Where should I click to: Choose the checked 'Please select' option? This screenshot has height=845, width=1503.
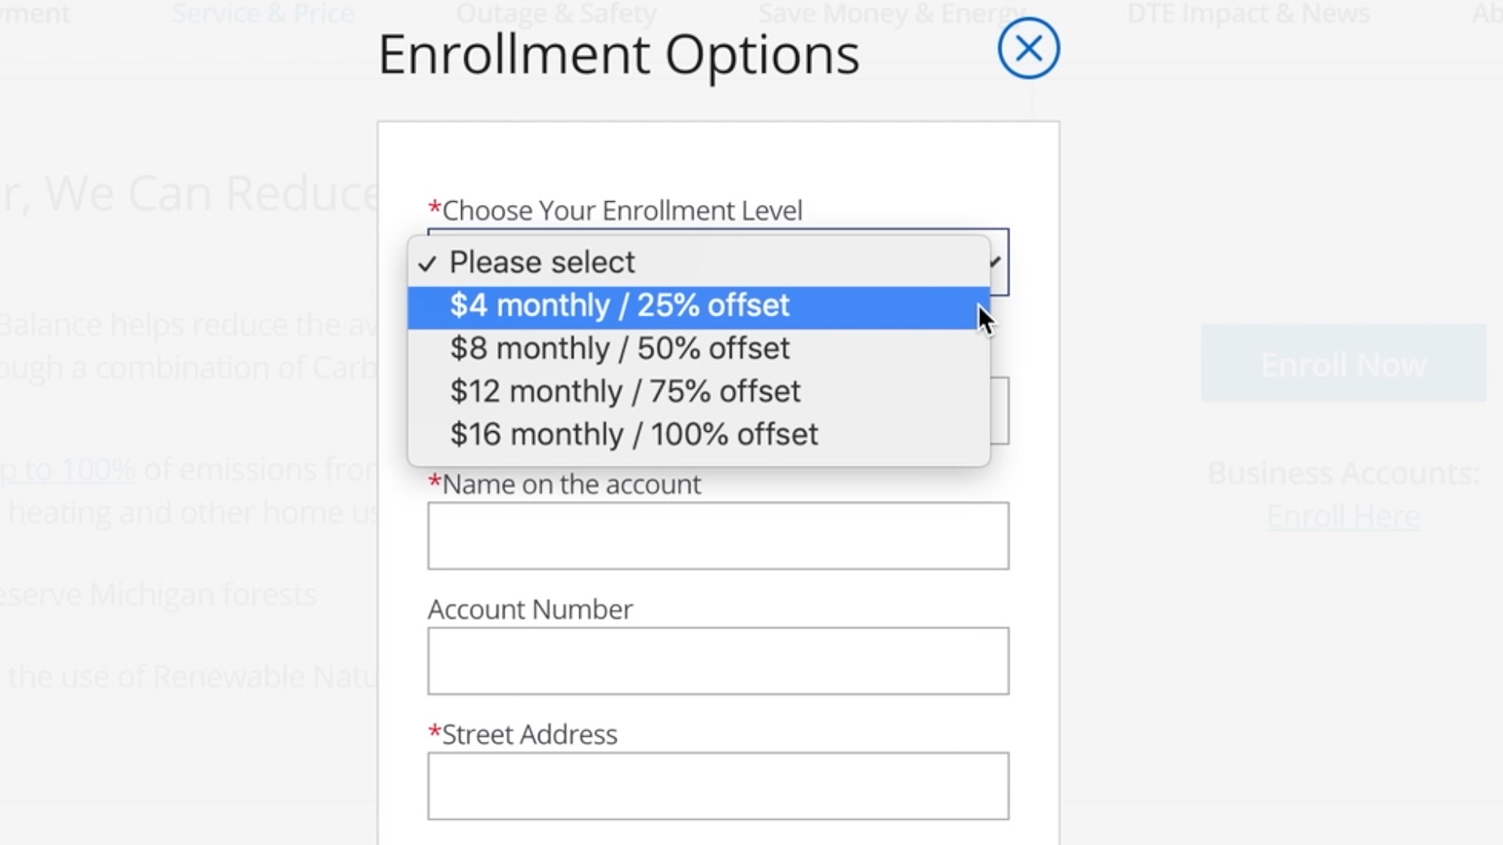click(x=542, y=263)
